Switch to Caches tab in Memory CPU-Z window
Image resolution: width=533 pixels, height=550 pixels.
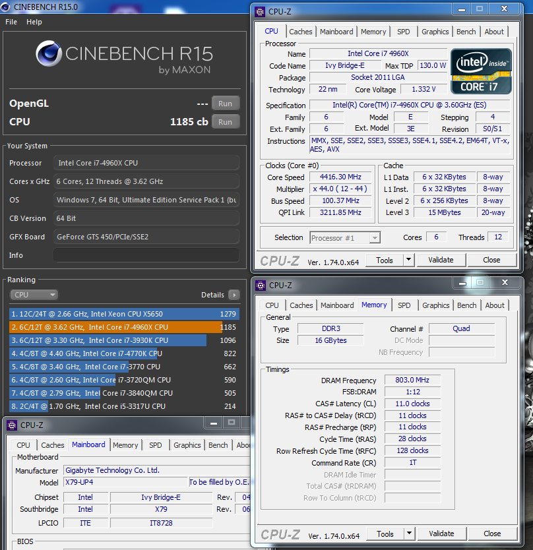tap(301, 305)
